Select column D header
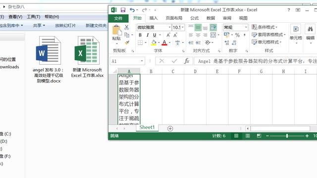Viewport: 317px width, 178px height. [x=195, y=71]
